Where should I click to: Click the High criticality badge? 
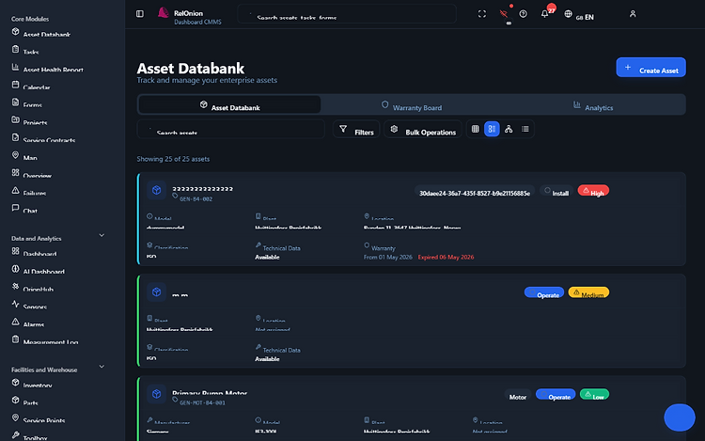coord(593,191)
